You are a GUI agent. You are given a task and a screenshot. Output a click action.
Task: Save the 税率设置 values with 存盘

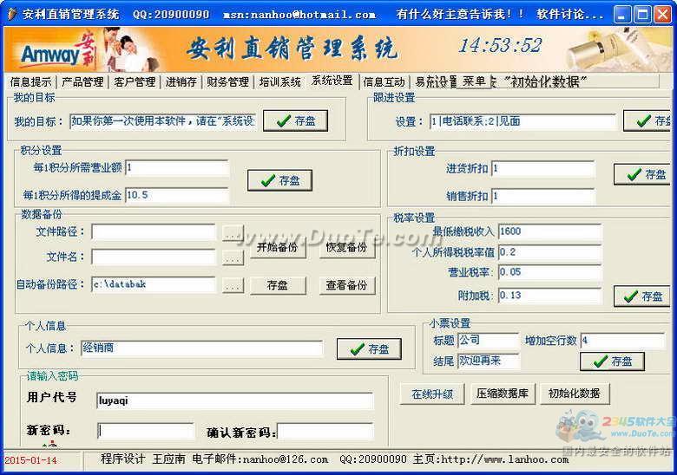642,296
